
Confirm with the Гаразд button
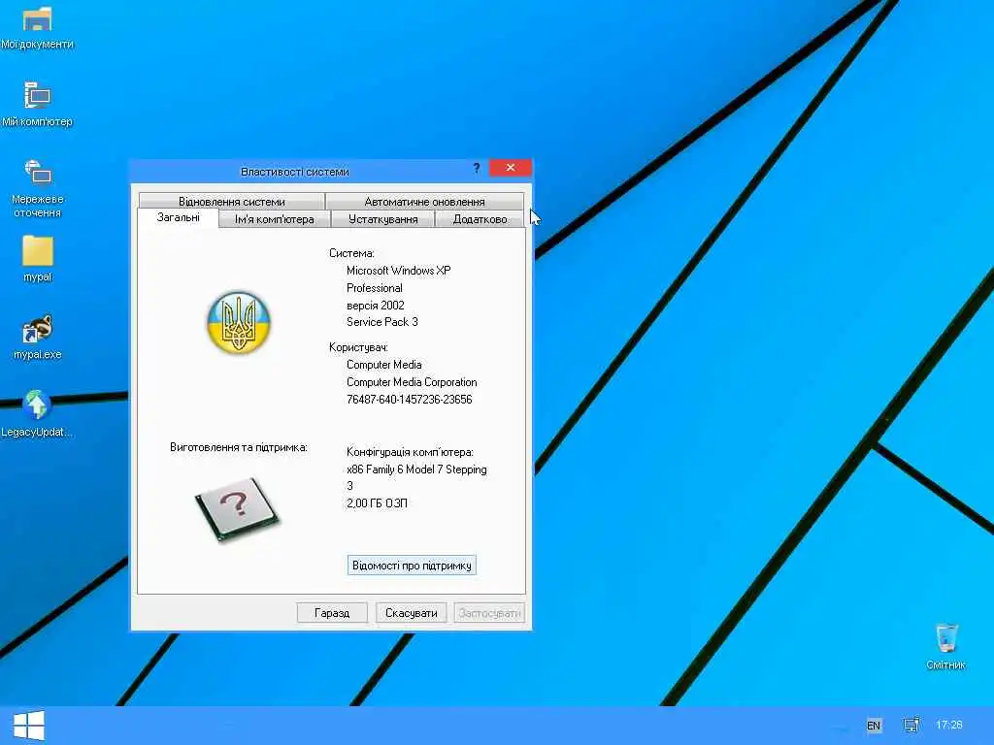[332, 613]
